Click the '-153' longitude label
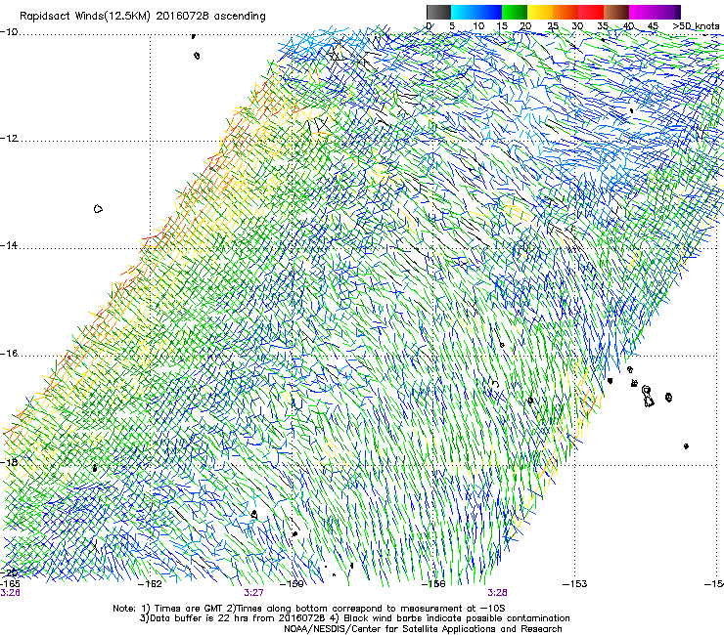Image resolution: width=724 pixels, height=635 pixels. tap(575, 584)
